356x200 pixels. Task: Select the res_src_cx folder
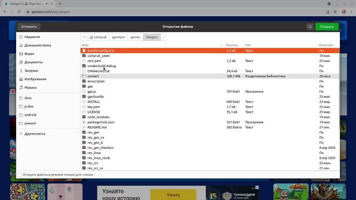[210, 168]
